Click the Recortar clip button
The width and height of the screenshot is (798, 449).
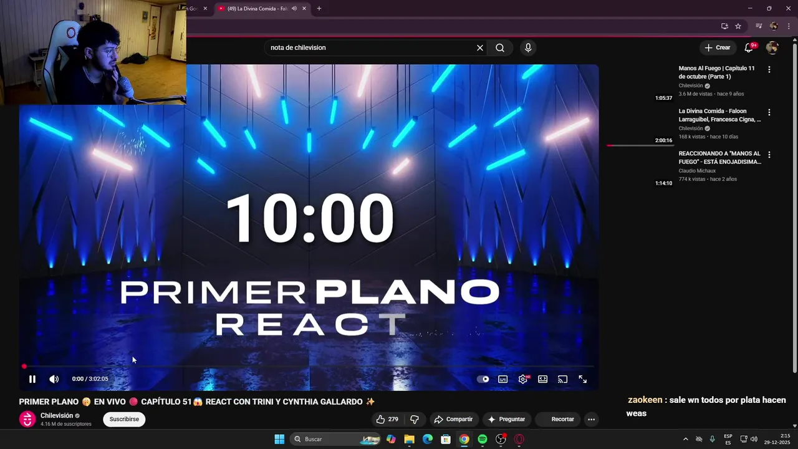coord(557,419)
